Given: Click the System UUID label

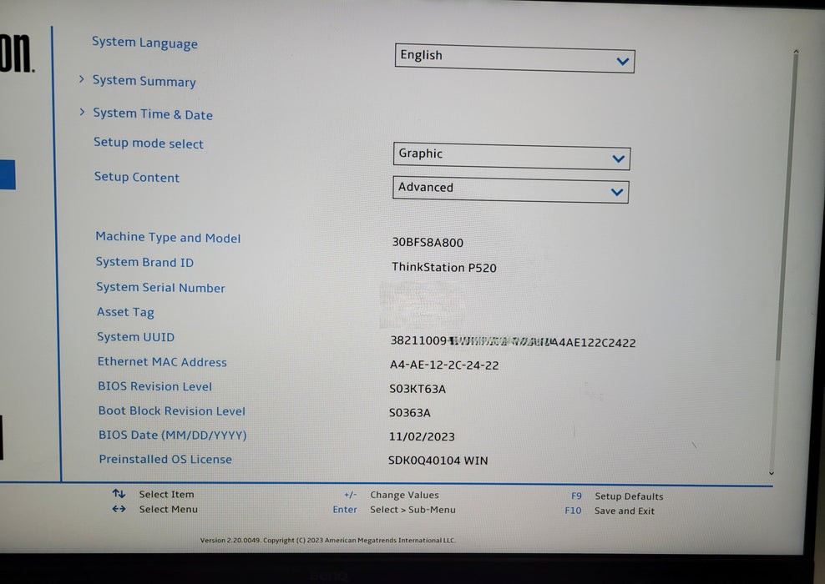Looking at the screenshot, I should 135,337.
